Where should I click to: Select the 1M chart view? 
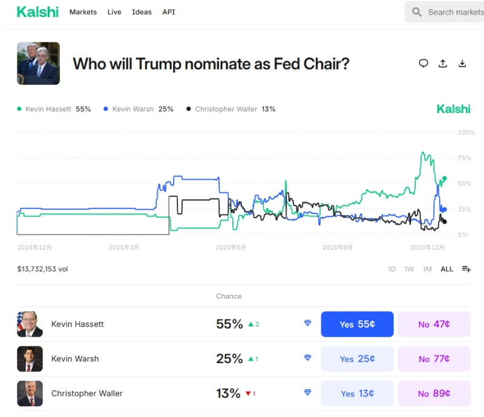[427, 269]
